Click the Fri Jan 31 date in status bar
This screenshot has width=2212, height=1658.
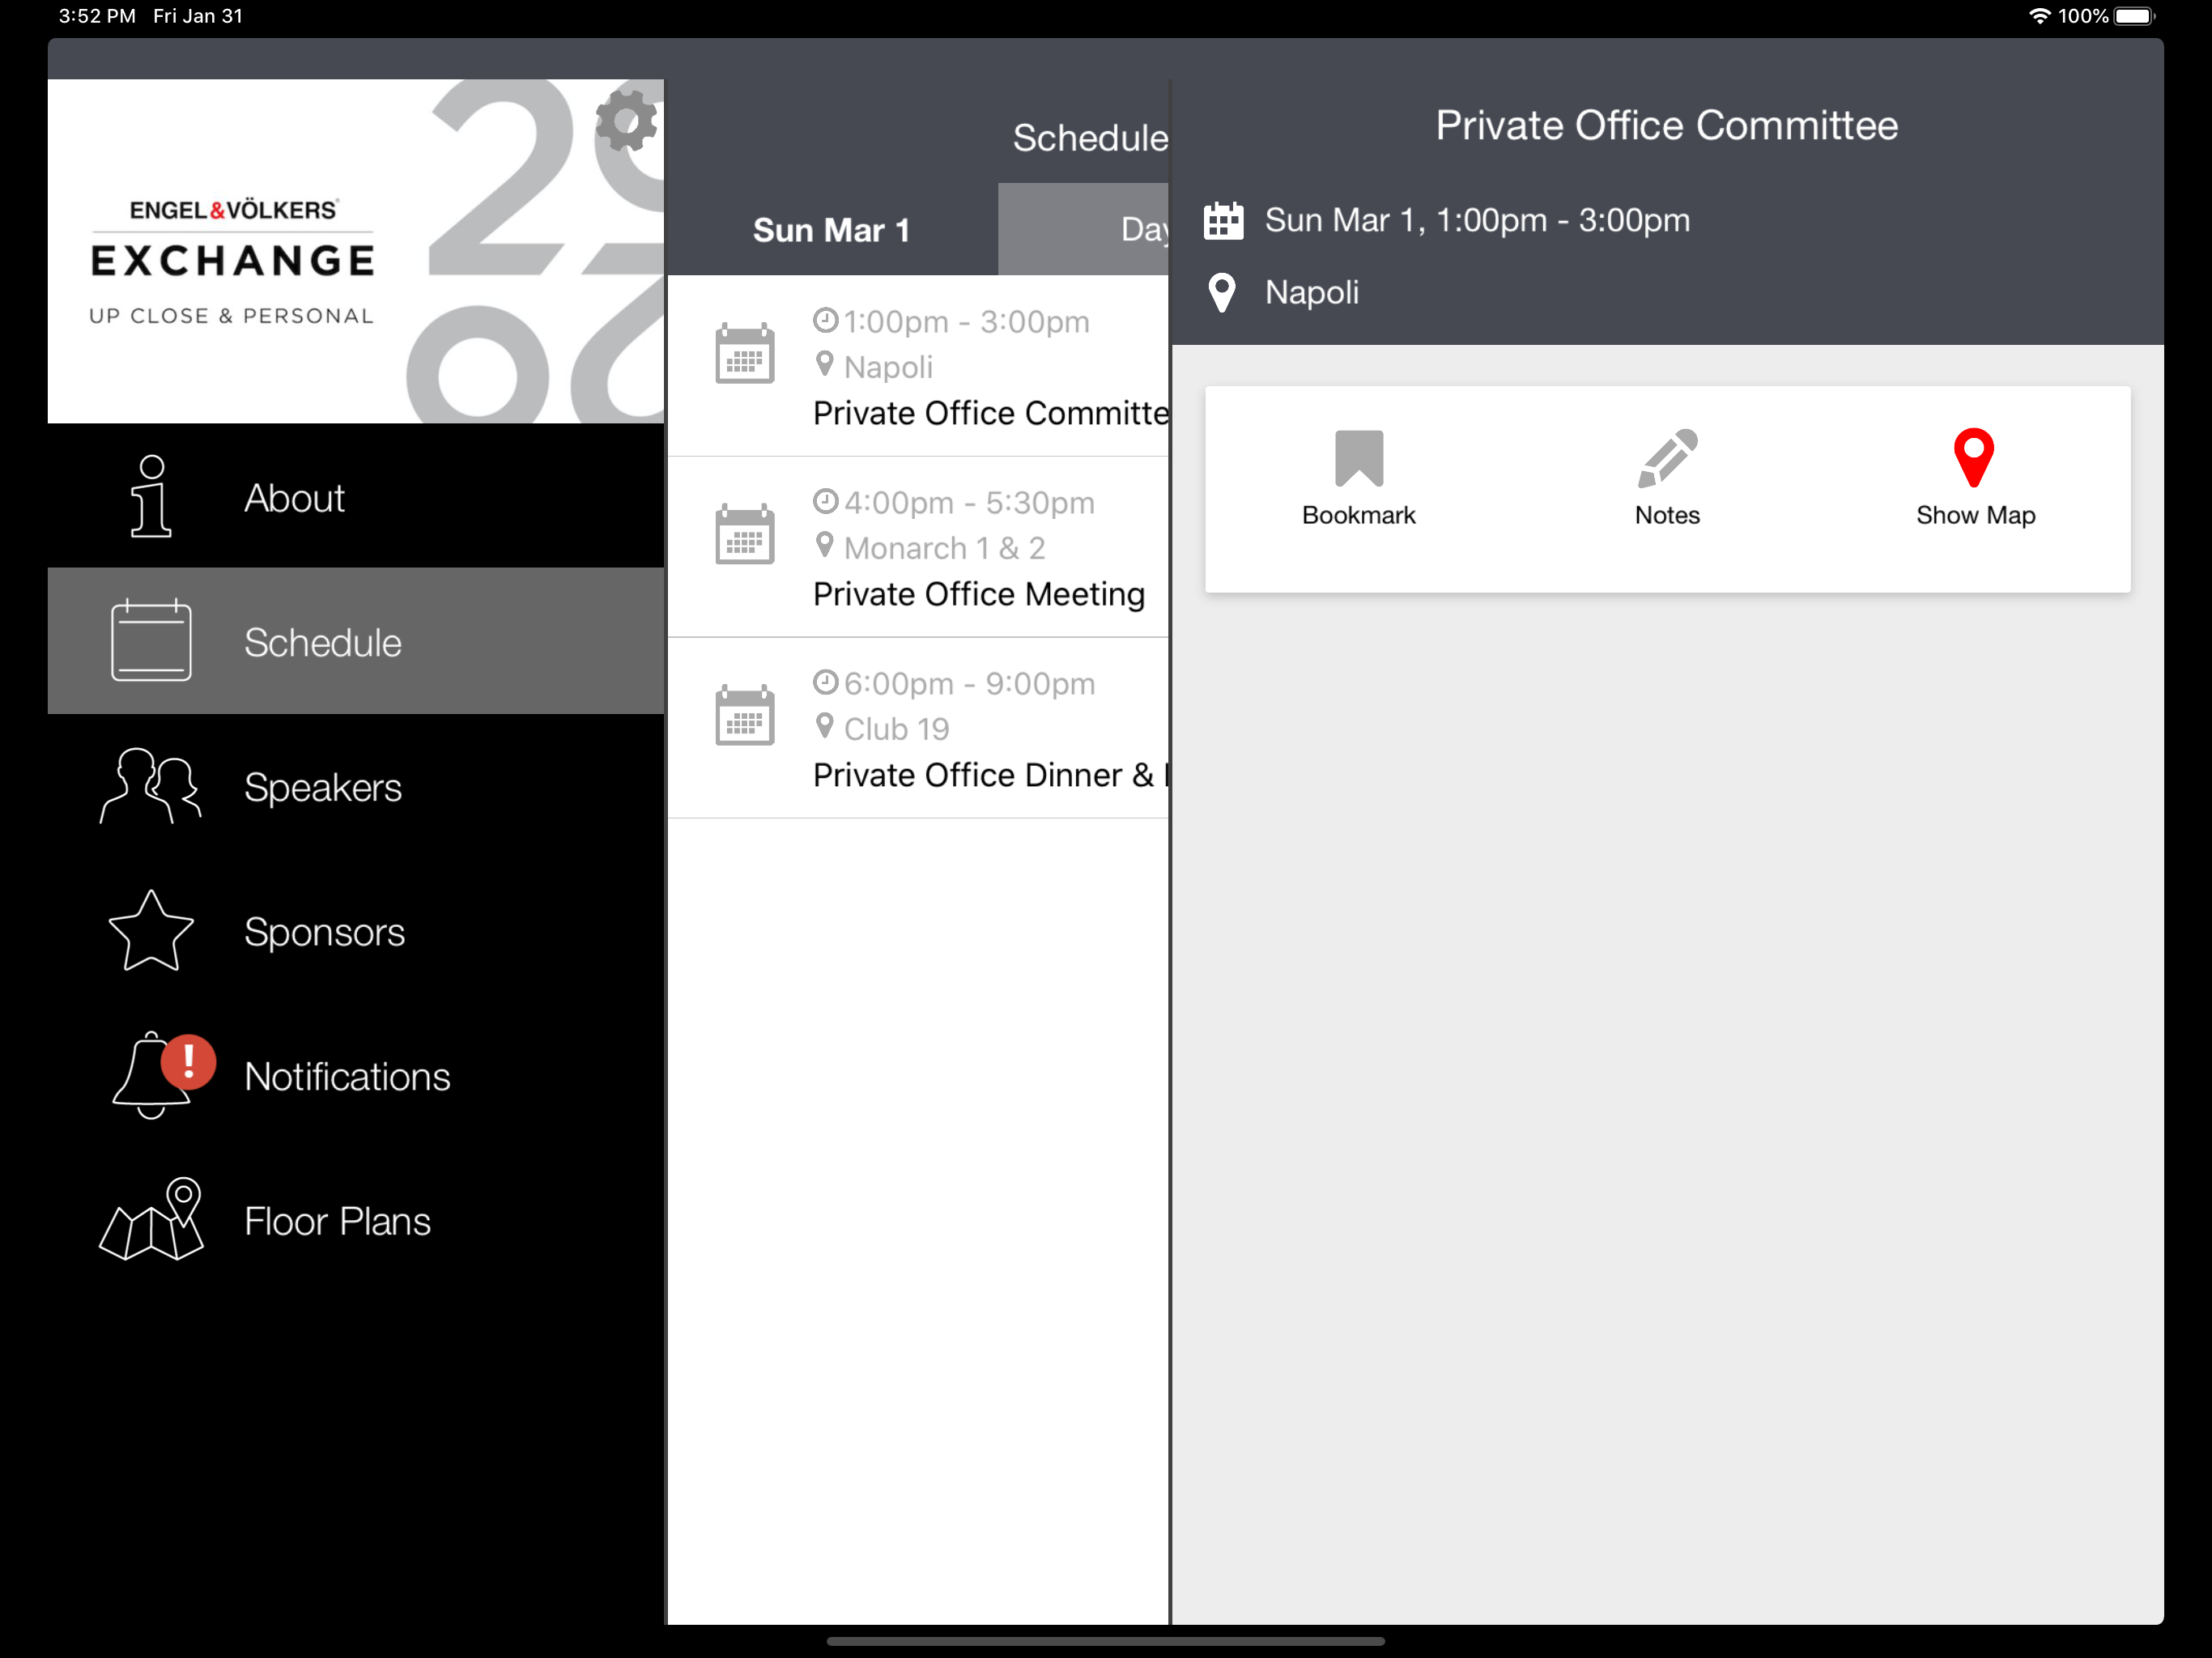click(198, 16)
